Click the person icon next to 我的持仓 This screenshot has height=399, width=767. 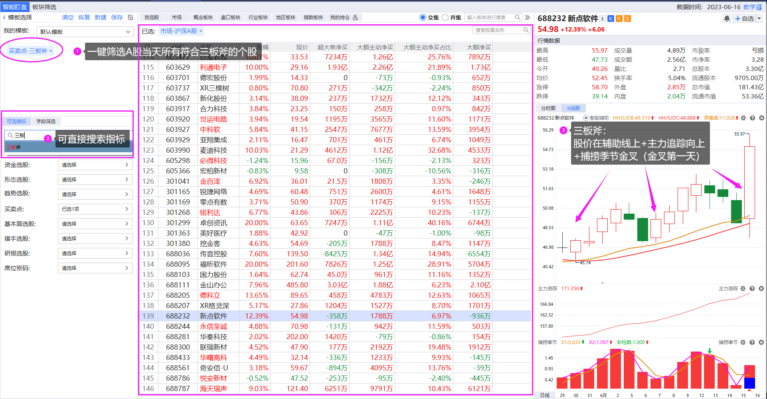pyautogui.click(x=355, y=18)
